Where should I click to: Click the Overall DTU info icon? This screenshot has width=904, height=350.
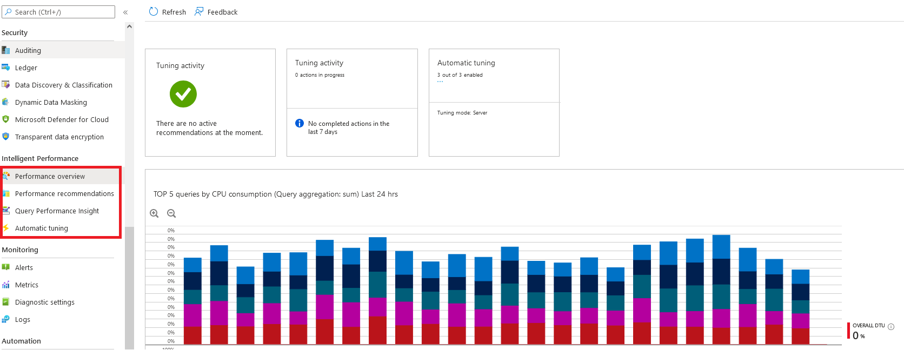click(891, 326)
